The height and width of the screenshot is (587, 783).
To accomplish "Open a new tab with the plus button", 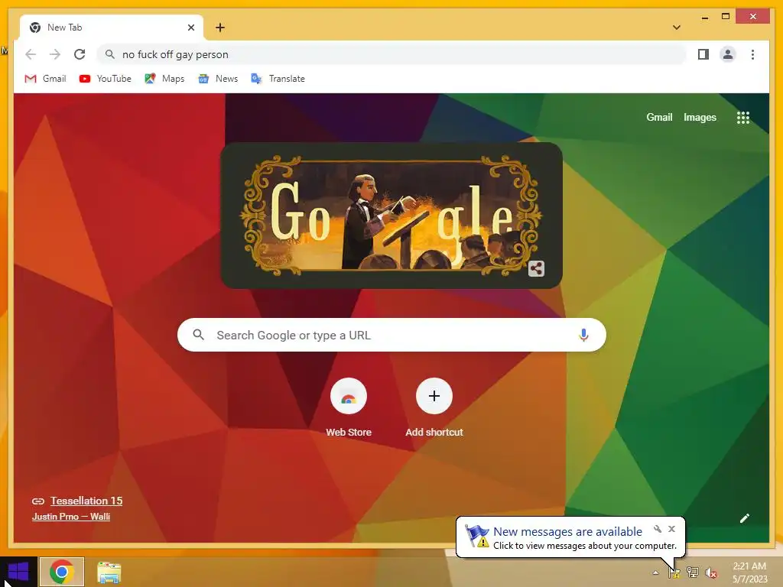I will point(220,28).
